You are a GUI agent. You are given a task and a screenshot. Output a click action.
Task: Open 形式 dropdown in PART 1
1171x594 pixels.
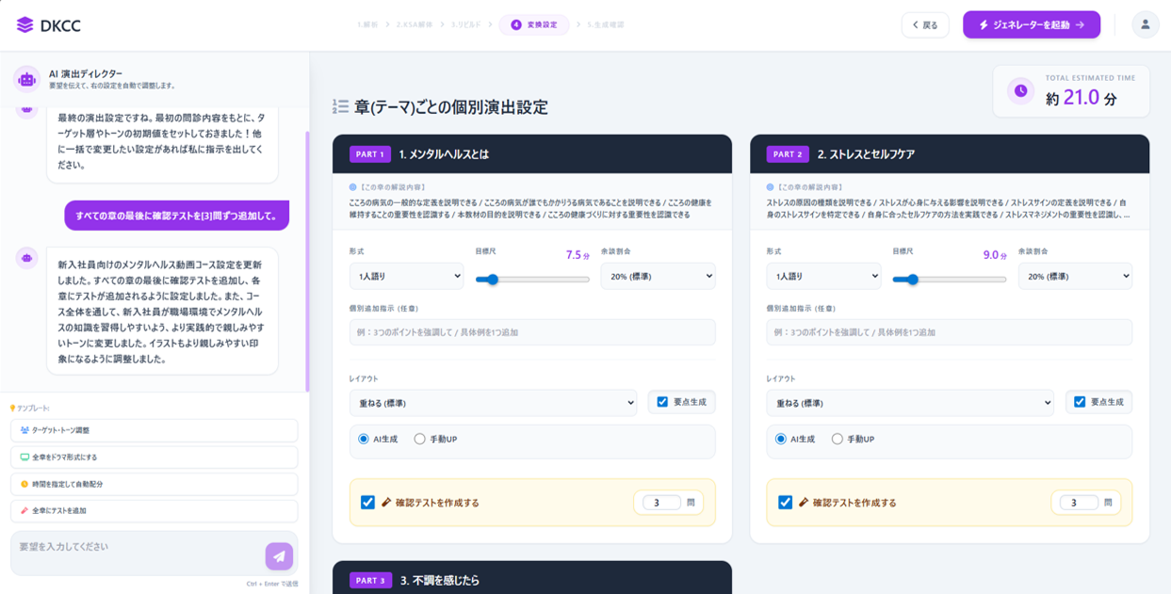point(406,276)
